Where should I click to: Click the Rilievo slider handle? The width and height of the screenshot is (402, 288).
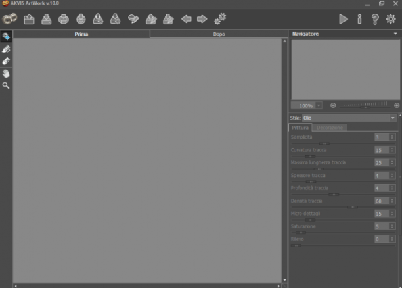(296, 245)
